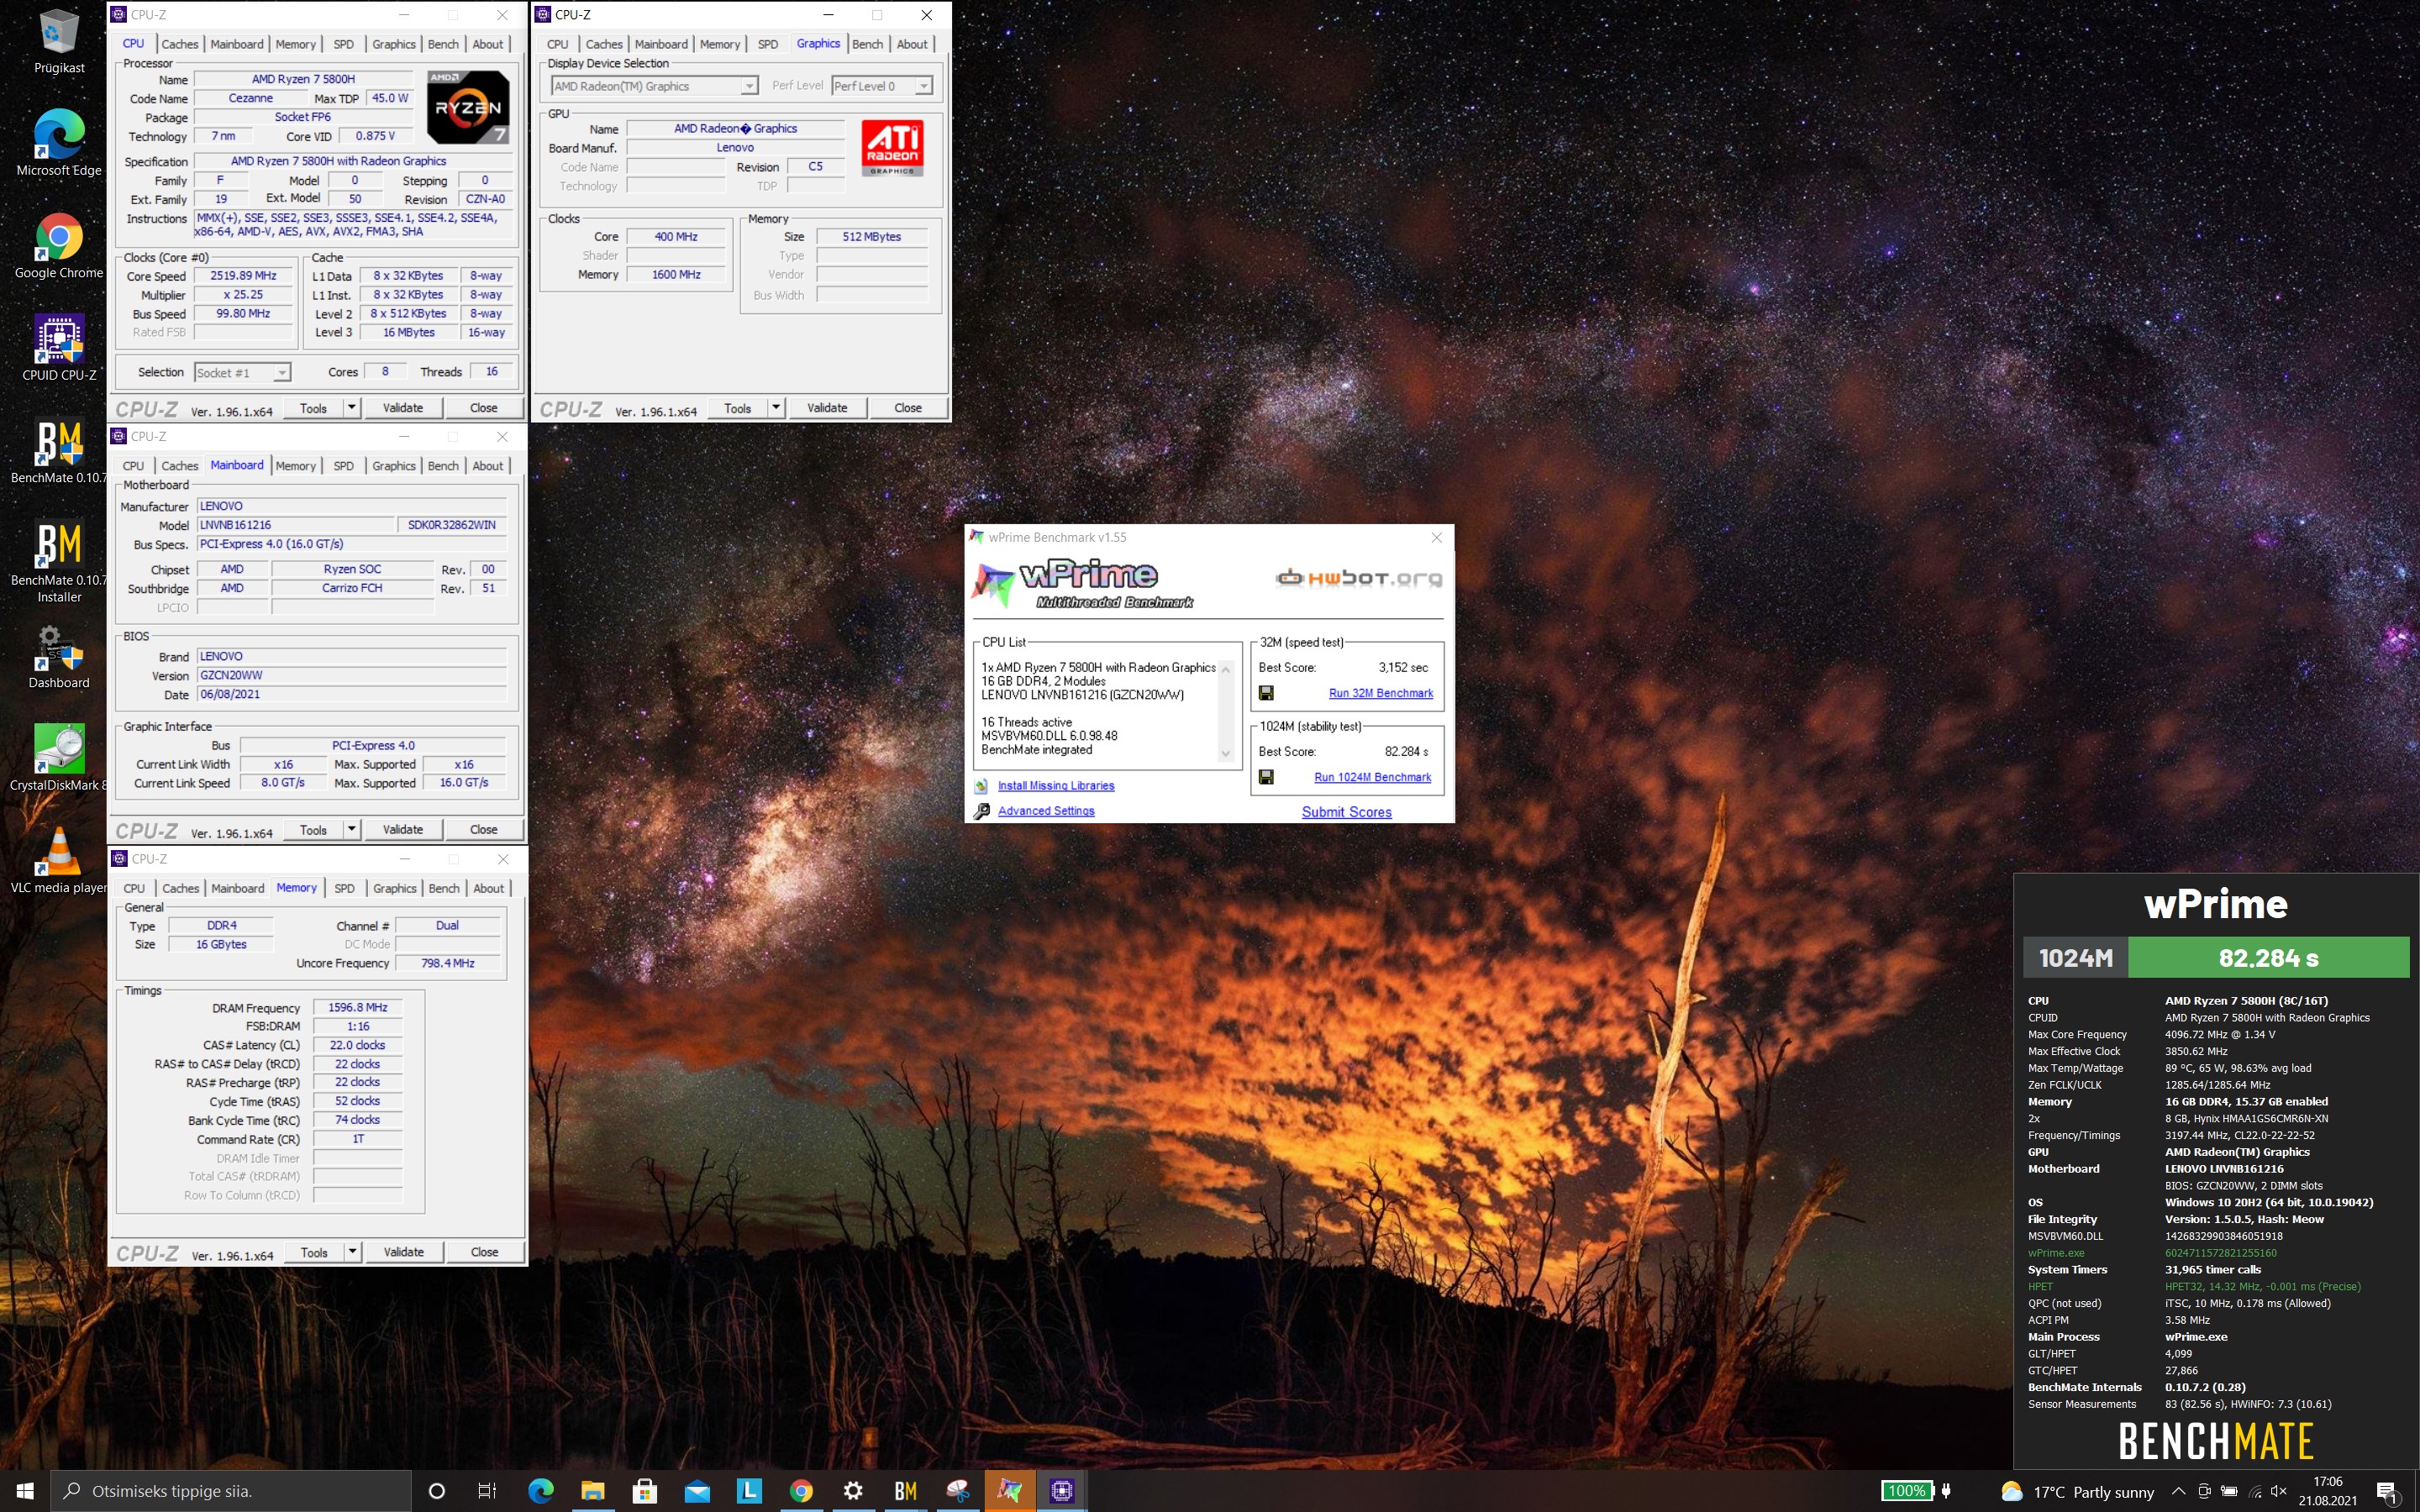Image resolution: width=2420 pixels, height=1512 pixels.
Task: Click the 32M score save floppy icon
Action: click(x=1266, y=693)
